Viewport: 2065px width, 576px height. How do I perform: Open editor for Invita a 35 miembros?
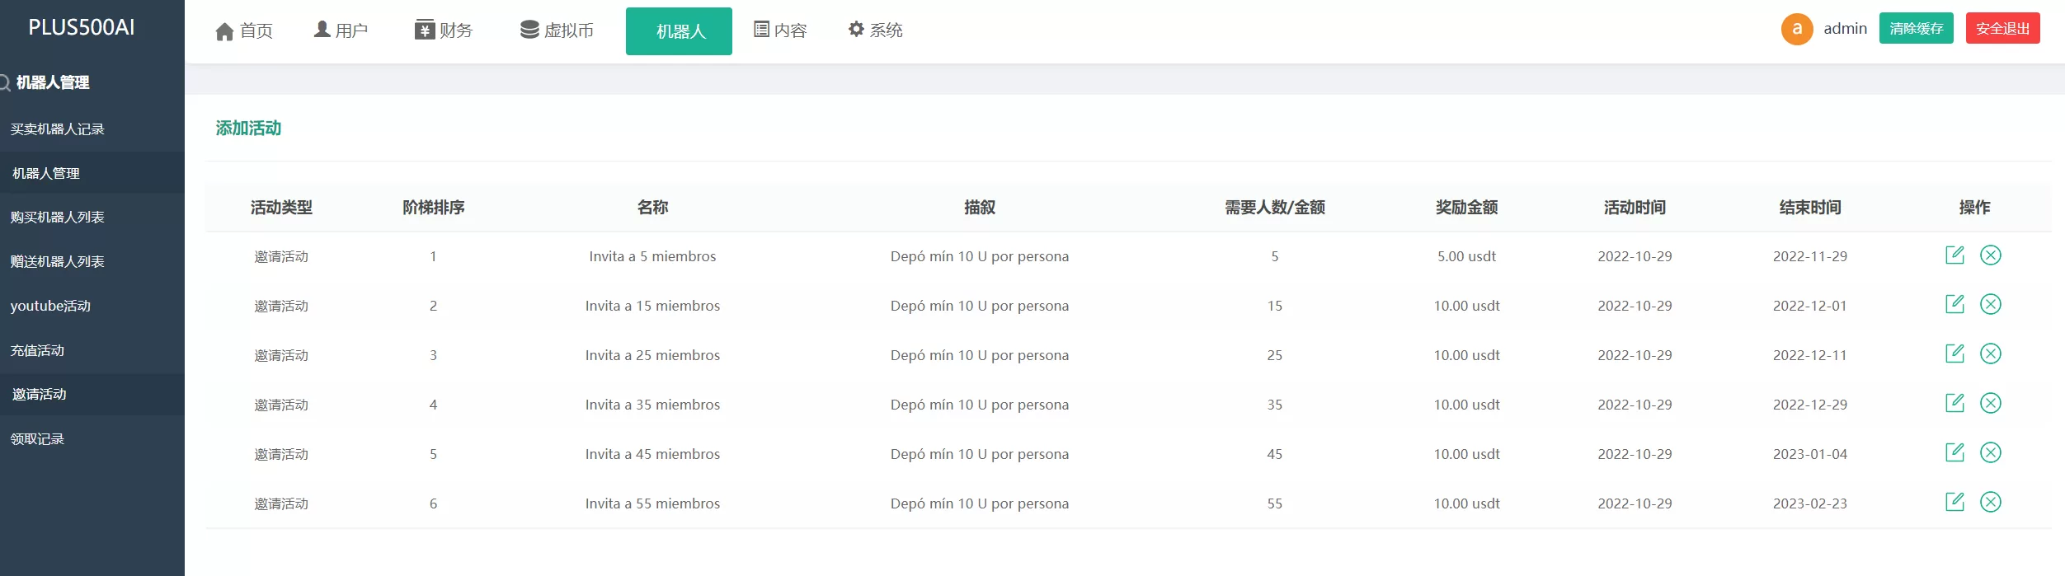[1954, 404]
